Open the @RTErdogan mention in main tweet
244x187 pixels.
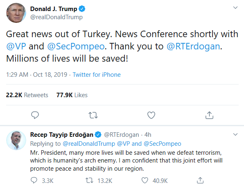point(193,46)
